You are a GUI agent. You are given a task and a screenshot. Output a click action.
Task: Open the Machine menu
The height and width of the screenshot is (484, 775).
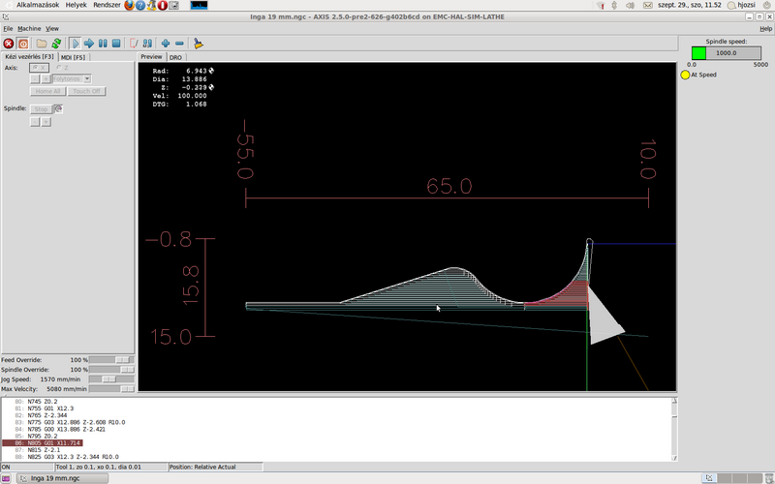point(29,29)
